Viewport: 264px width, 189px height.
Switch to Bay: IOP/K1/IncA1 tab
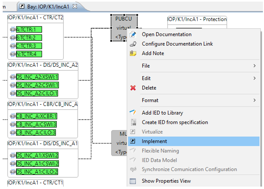pos(48,6)
